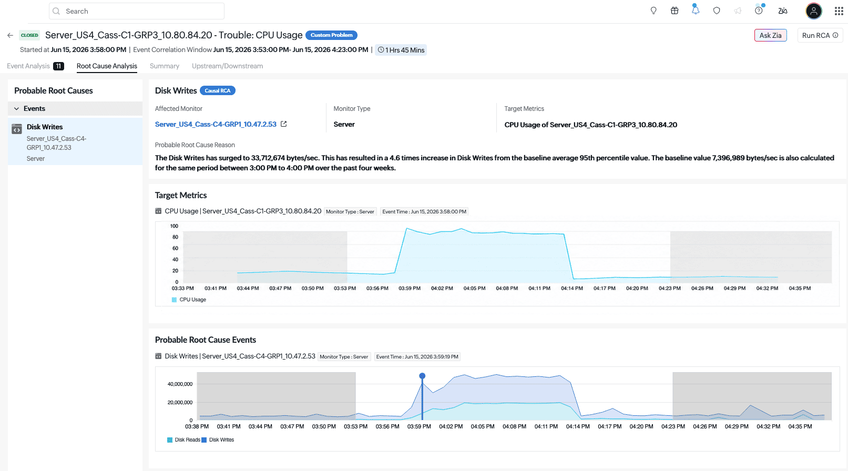Click the Disk Writes chart monitor icon
The width and height of the screenshot is (848, 471).
tap(158, 356)
